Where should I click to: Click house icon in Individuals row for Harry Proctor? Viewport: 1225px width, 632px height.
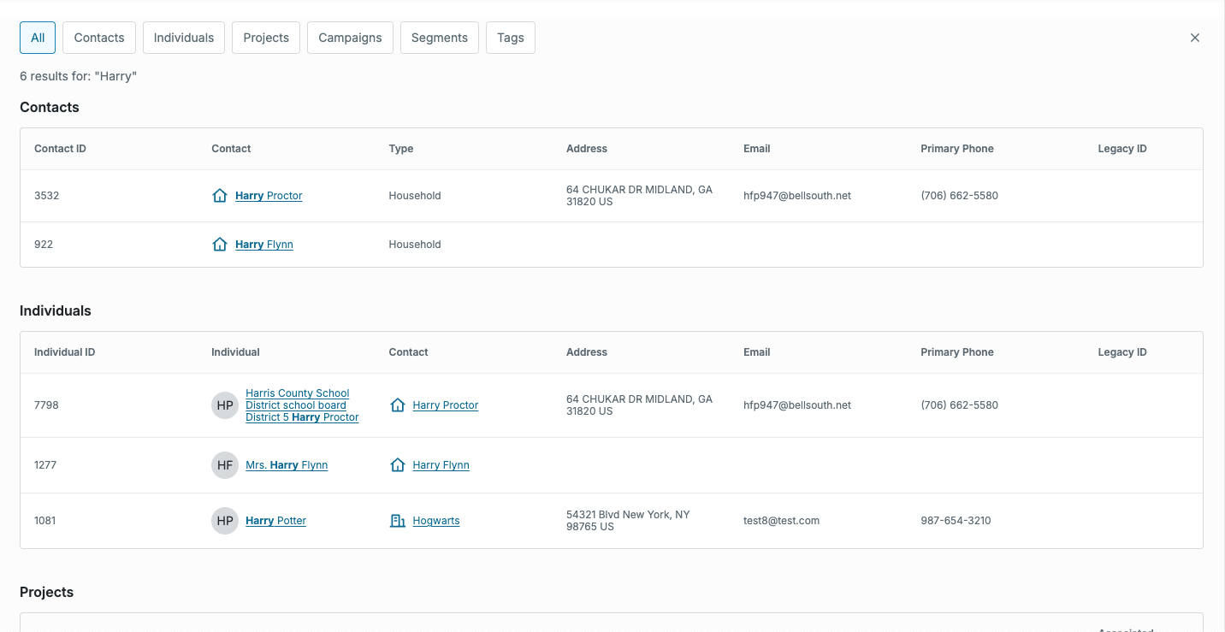[x=398, y=405]
